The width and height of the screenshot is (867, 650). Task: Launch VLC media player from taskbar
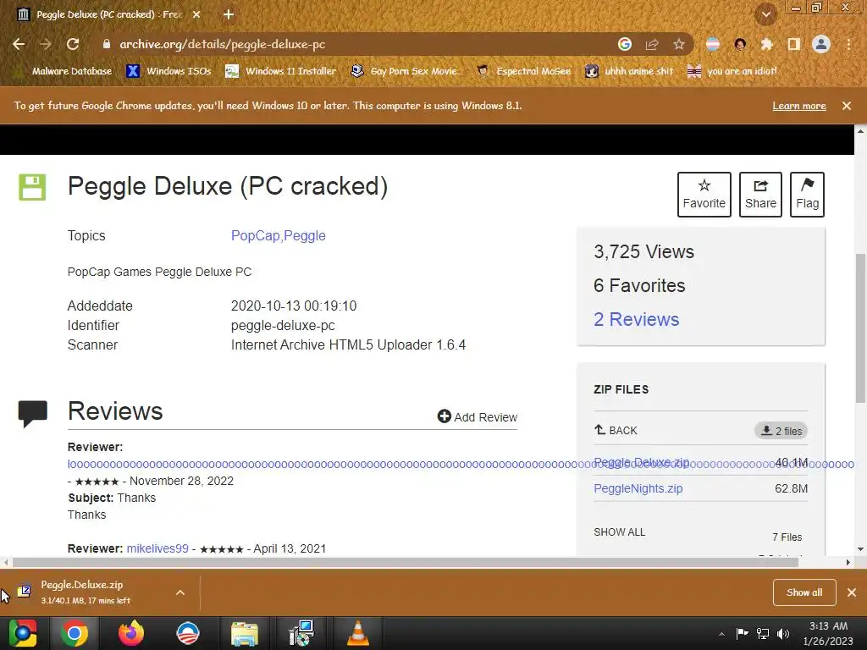(358, 633)
